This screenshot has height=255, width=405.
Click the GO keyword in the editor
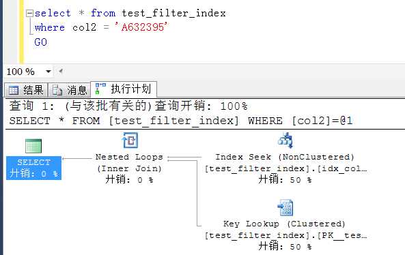point(41,42)
